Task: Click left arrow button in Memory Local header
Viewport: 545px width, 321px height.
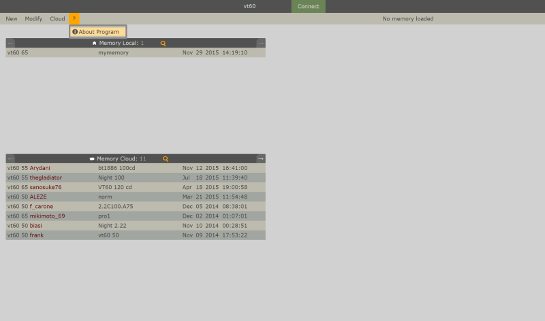Action: click(x=10, y=44)
